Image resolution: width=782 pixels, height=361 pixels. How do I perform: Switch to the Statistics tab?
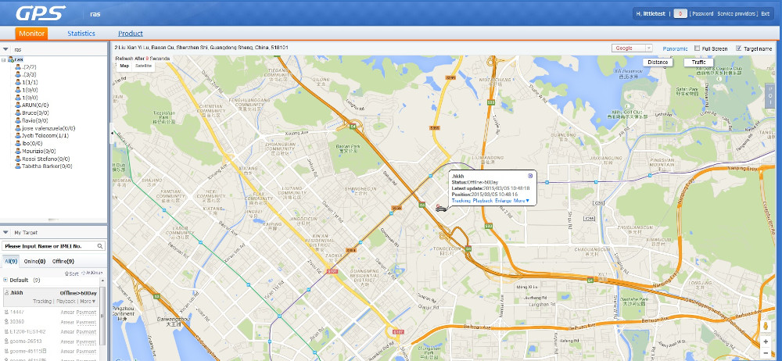pyautogui.click(x=81, y=34)
